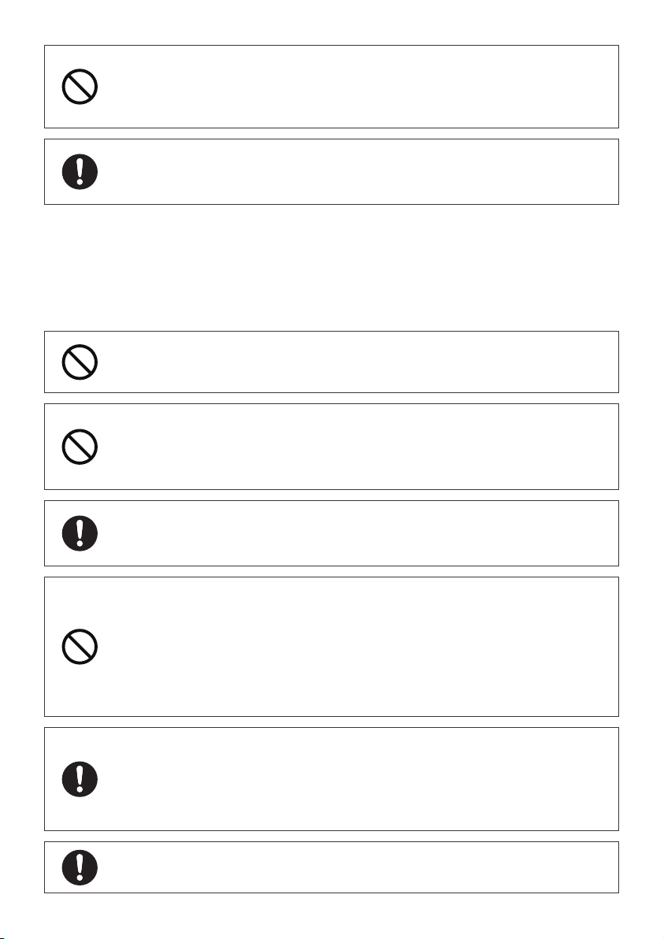Click the exclamation icon in the fifth box
This screenshot has width=664, height=939.
80,533
